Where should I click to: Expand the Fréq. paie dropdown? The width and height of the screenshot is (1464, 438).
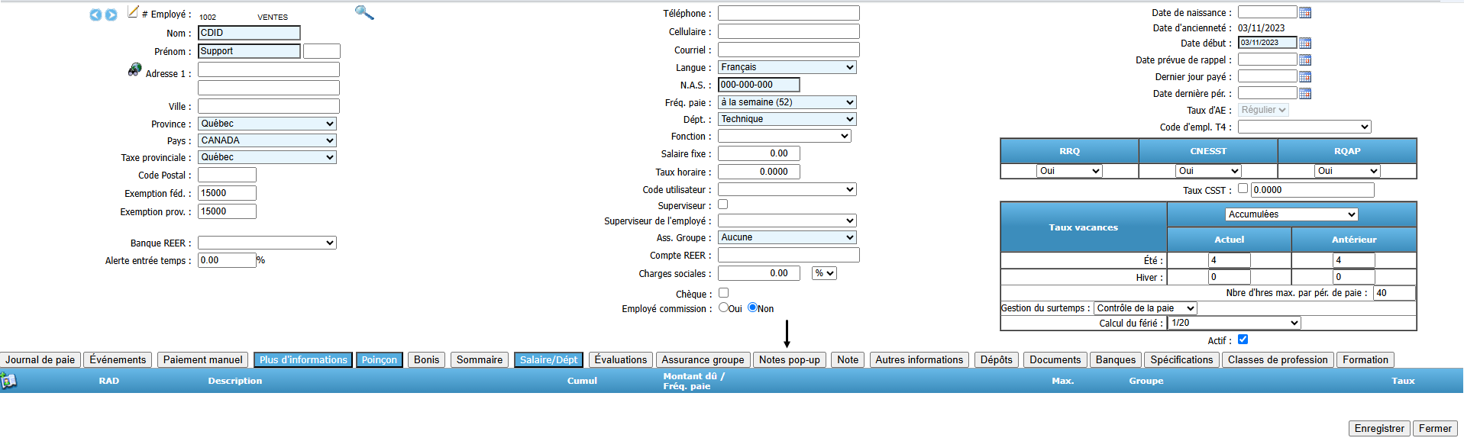pos(787,102)
